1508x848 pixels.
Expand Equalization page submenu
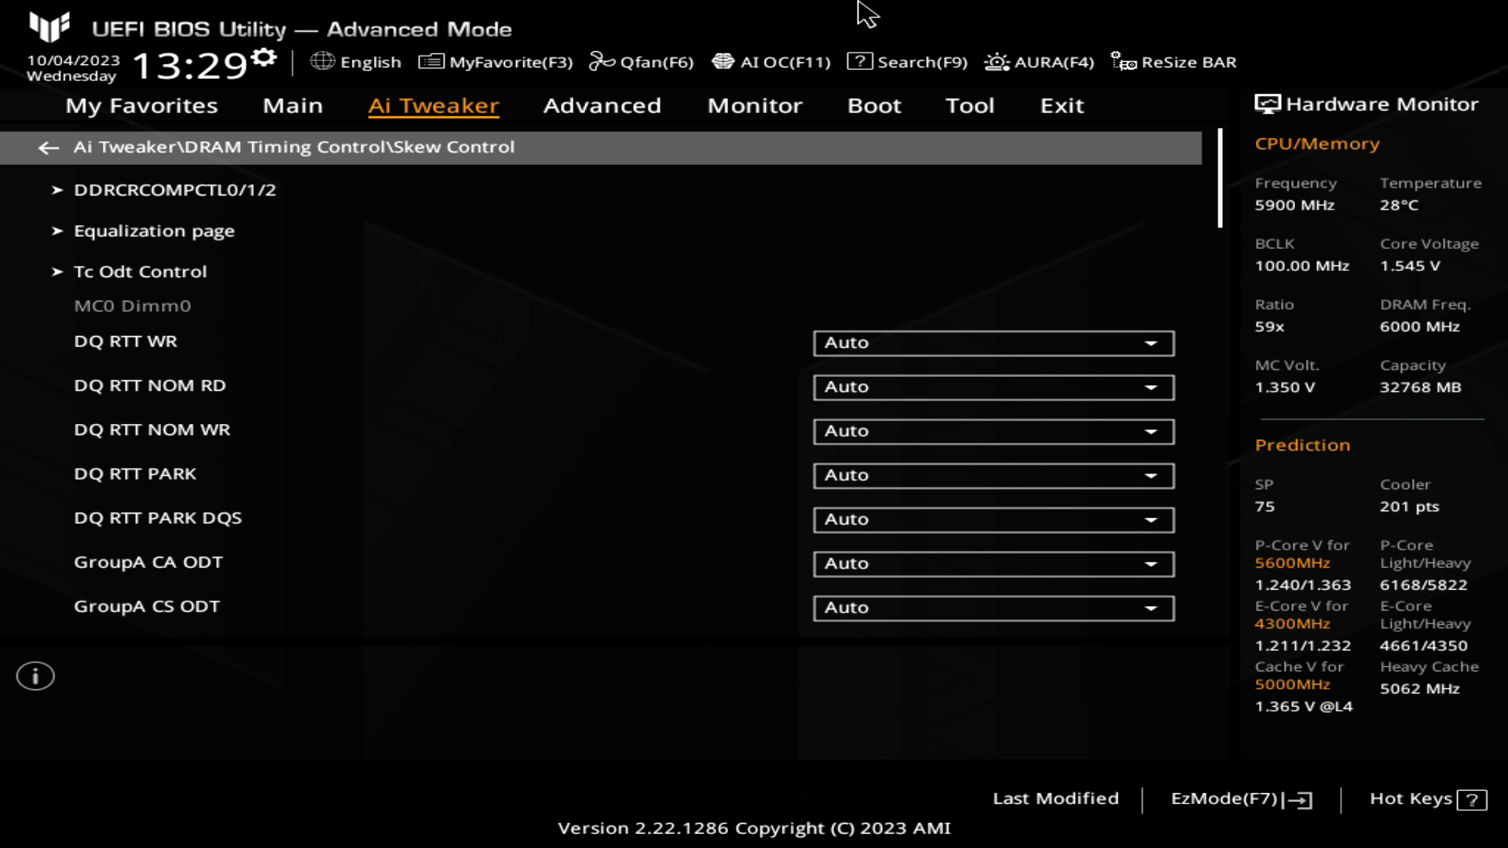pos(153,230)
